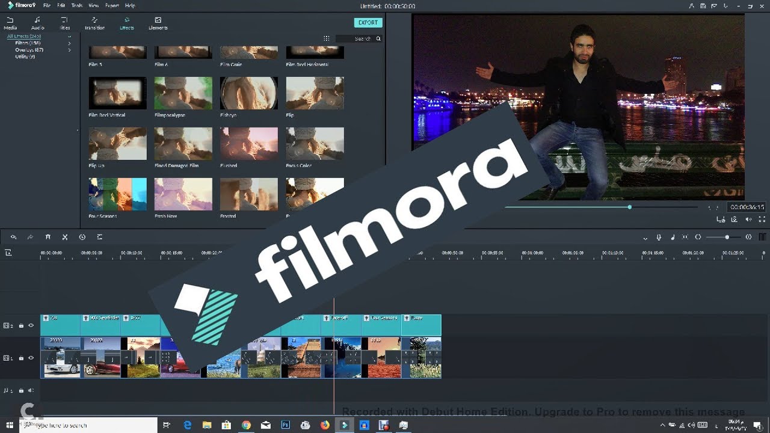Click the search magnifier icon
This screenshot has width=770, height=433.
tap(378, 38)
